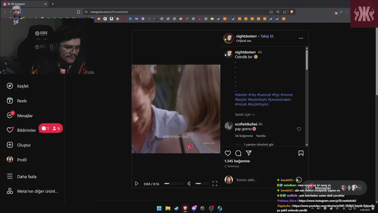Open Profil avatar in sidebar
Viewport: 378px width, 213px height.
point(10,159)
